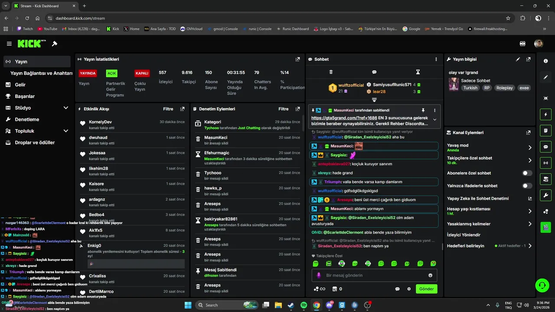Click the Turkish tag in Yayın bilgisi
This screenshot has height=312, width=555.
point(470,88)
